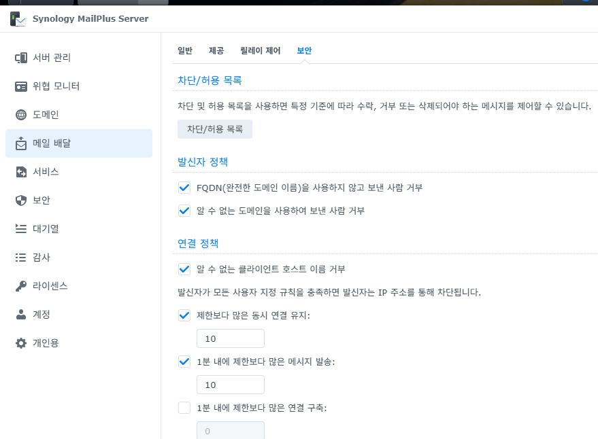Click the 서버 관리 sidebar icon
The image size is (598, 439).
(x=21, y=58)
